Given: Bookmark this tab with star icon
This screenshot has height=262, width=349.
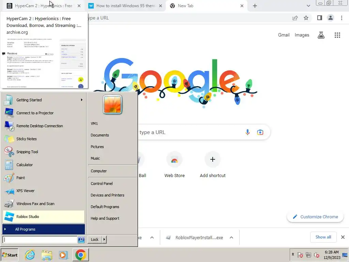Looking at the screenshot, I should click(306, 18).
